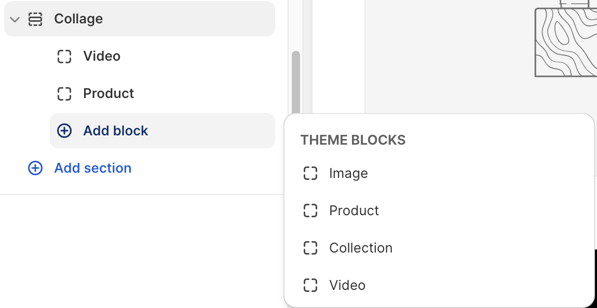
Task: Click the Product block icon in popup
Action: (310, 211)
